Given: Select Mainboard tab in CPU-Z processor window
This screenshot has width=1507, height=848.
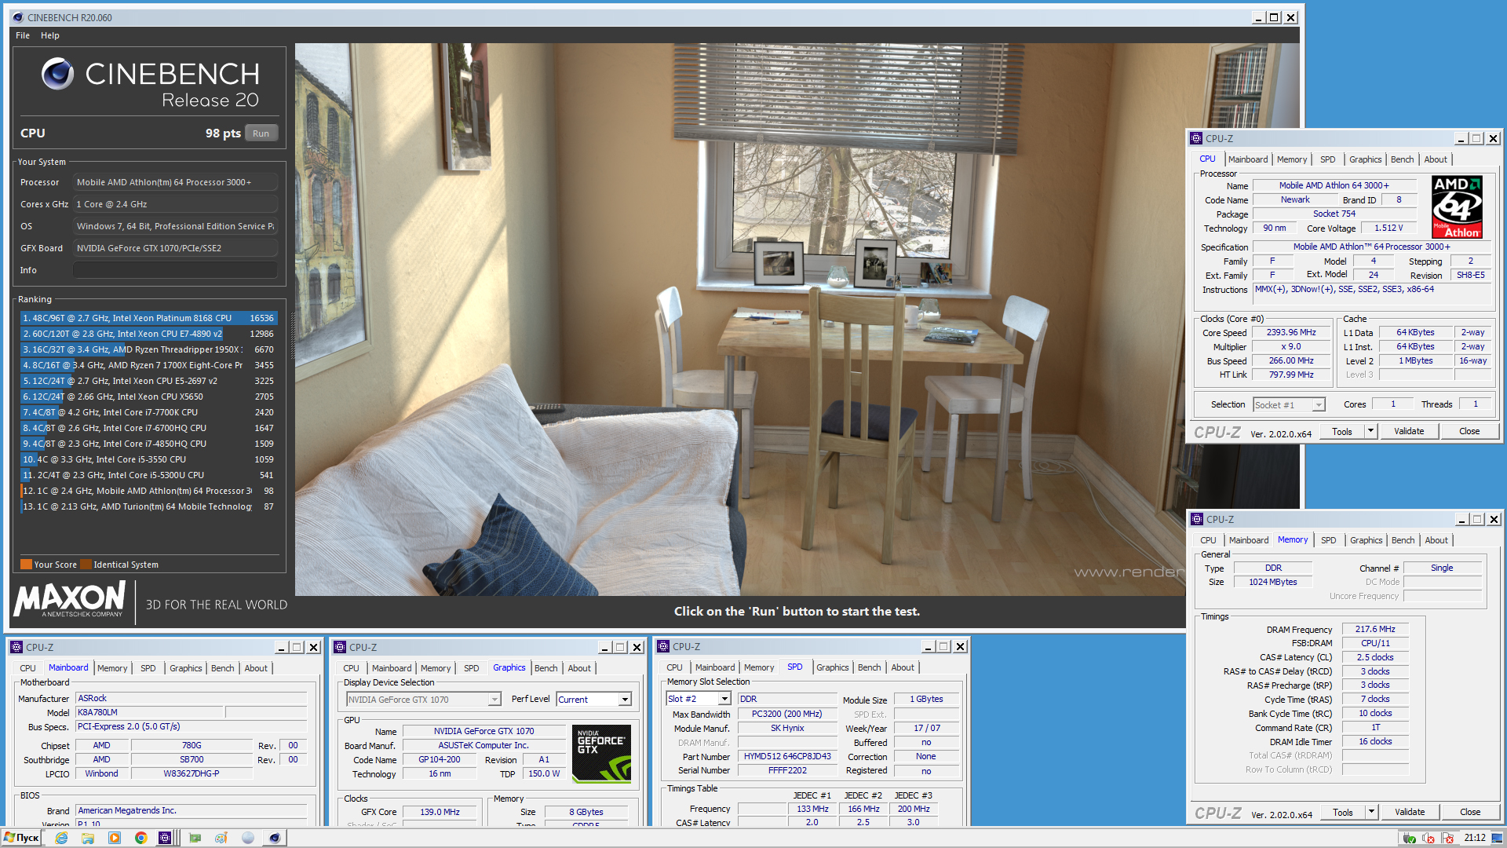Looking at the screenshot, I should point(1248,159).
